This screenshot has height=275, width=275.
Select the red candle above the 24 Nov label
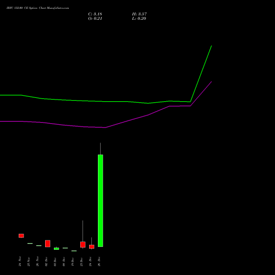coord(21,235)
